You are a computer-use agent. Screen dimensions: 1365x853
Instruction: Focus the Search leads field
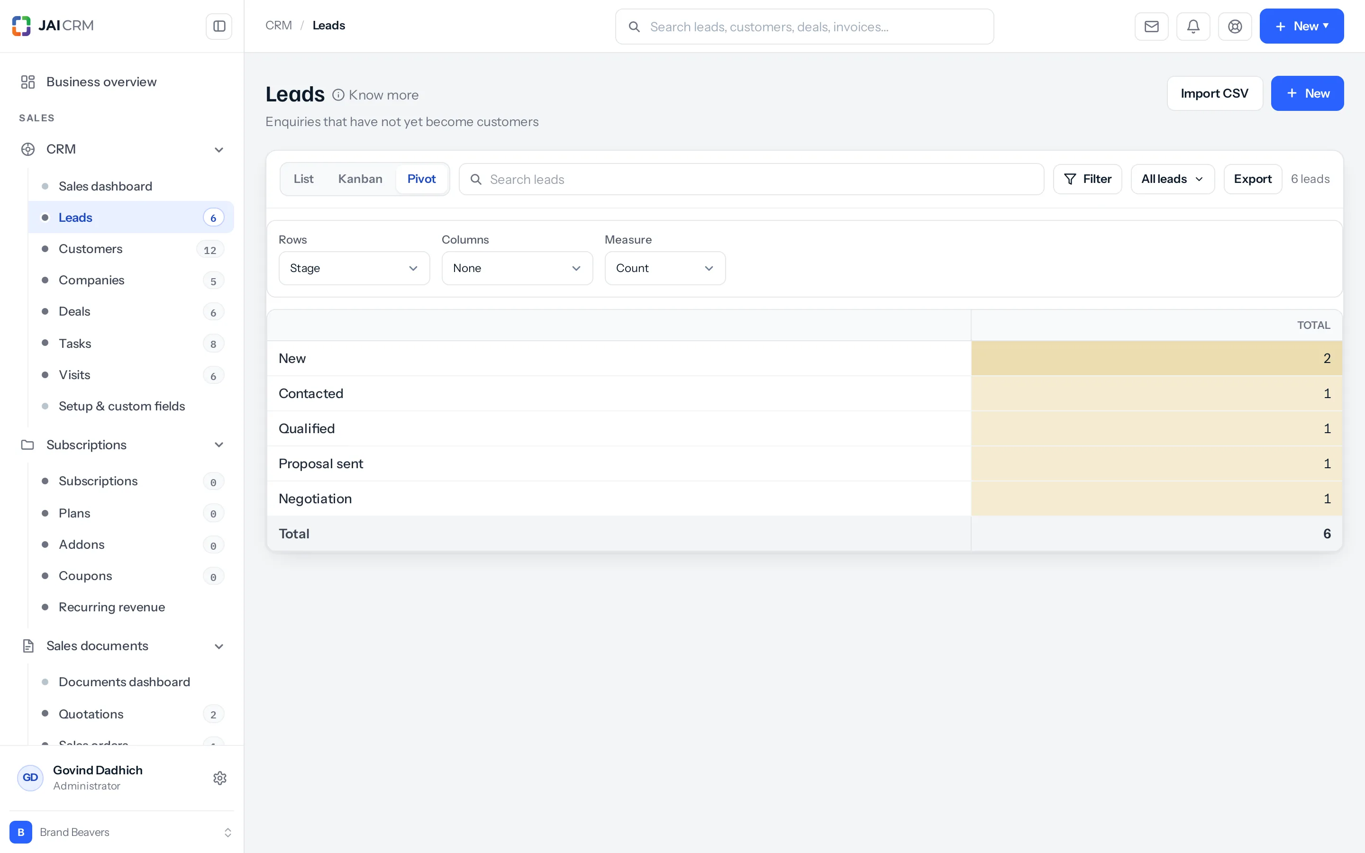(751, 179)
